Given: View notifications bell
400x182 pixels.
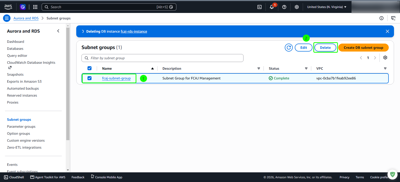Looking at the screenshot, I should 272,7.
